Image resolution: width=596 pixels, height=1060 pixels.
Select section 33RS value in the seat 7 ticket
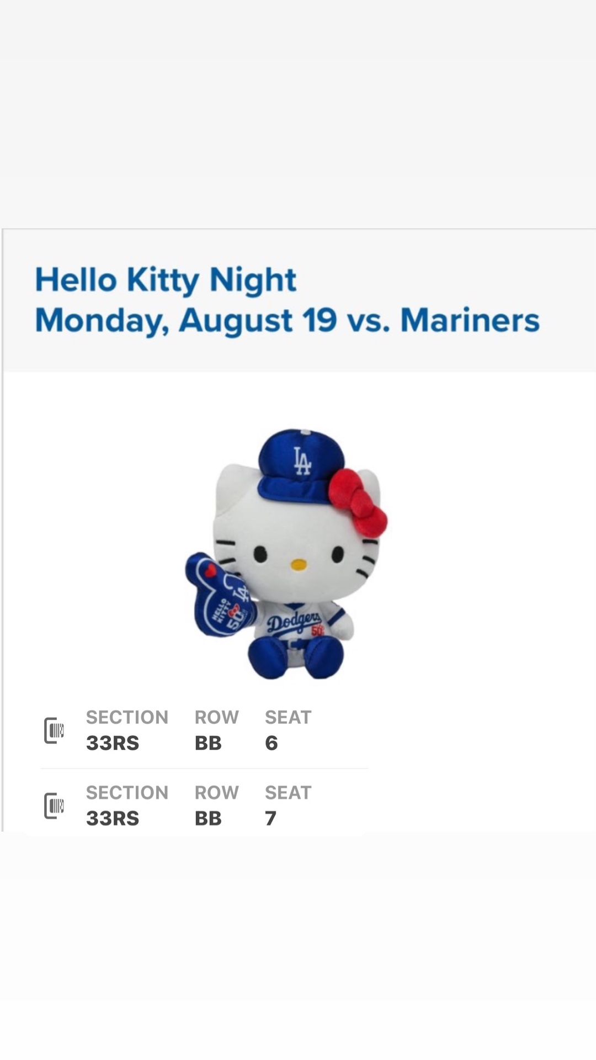(113, 818)
